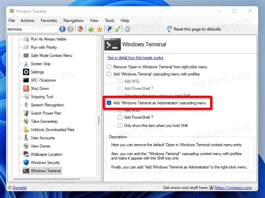The image size is (265, 198).
Task: Select the Windows Terminal tree item
Action: (x=42, y=171)
